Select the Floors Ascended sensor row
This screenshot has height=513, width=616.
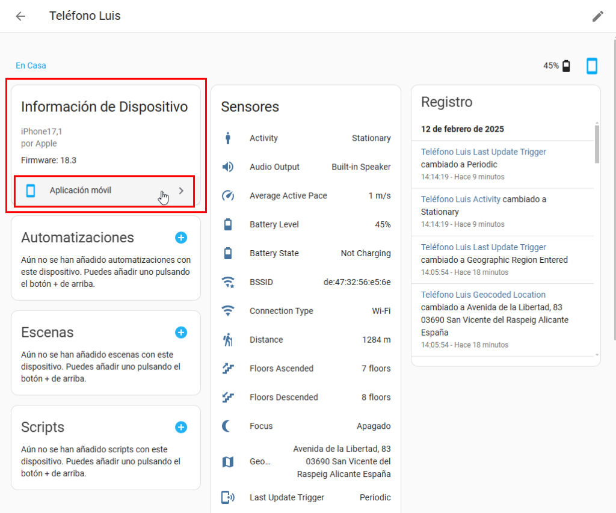(x=306, y=369)
